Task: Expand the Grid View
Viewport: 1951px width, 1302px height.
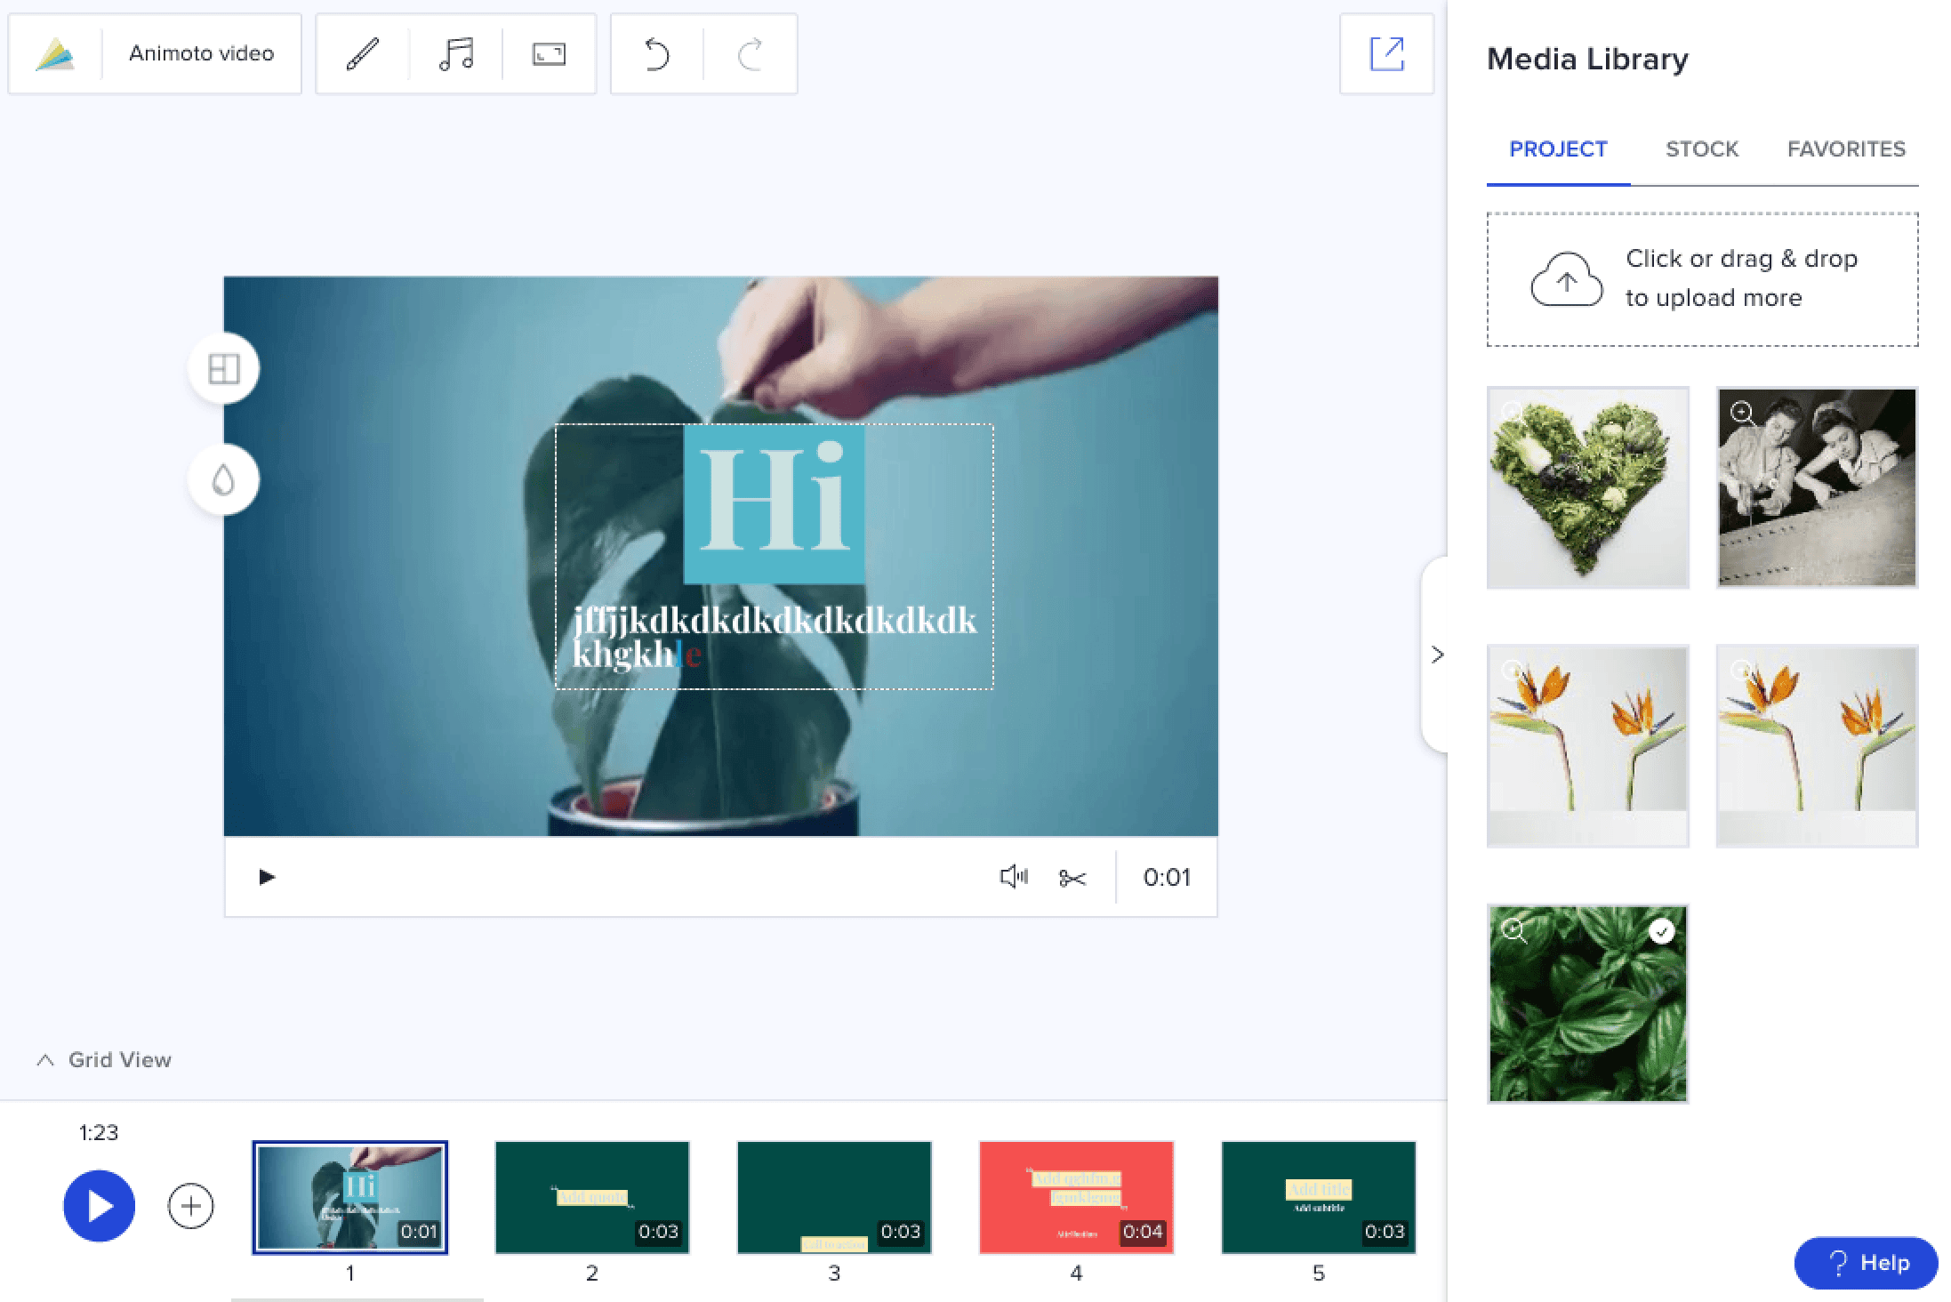Action: point(103,1060)
